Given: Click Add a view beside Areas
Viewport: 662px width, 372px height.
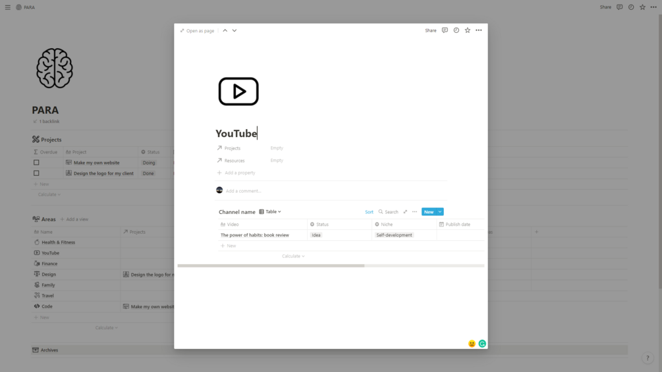Looking at the screenshot, I should click(74, 219).
